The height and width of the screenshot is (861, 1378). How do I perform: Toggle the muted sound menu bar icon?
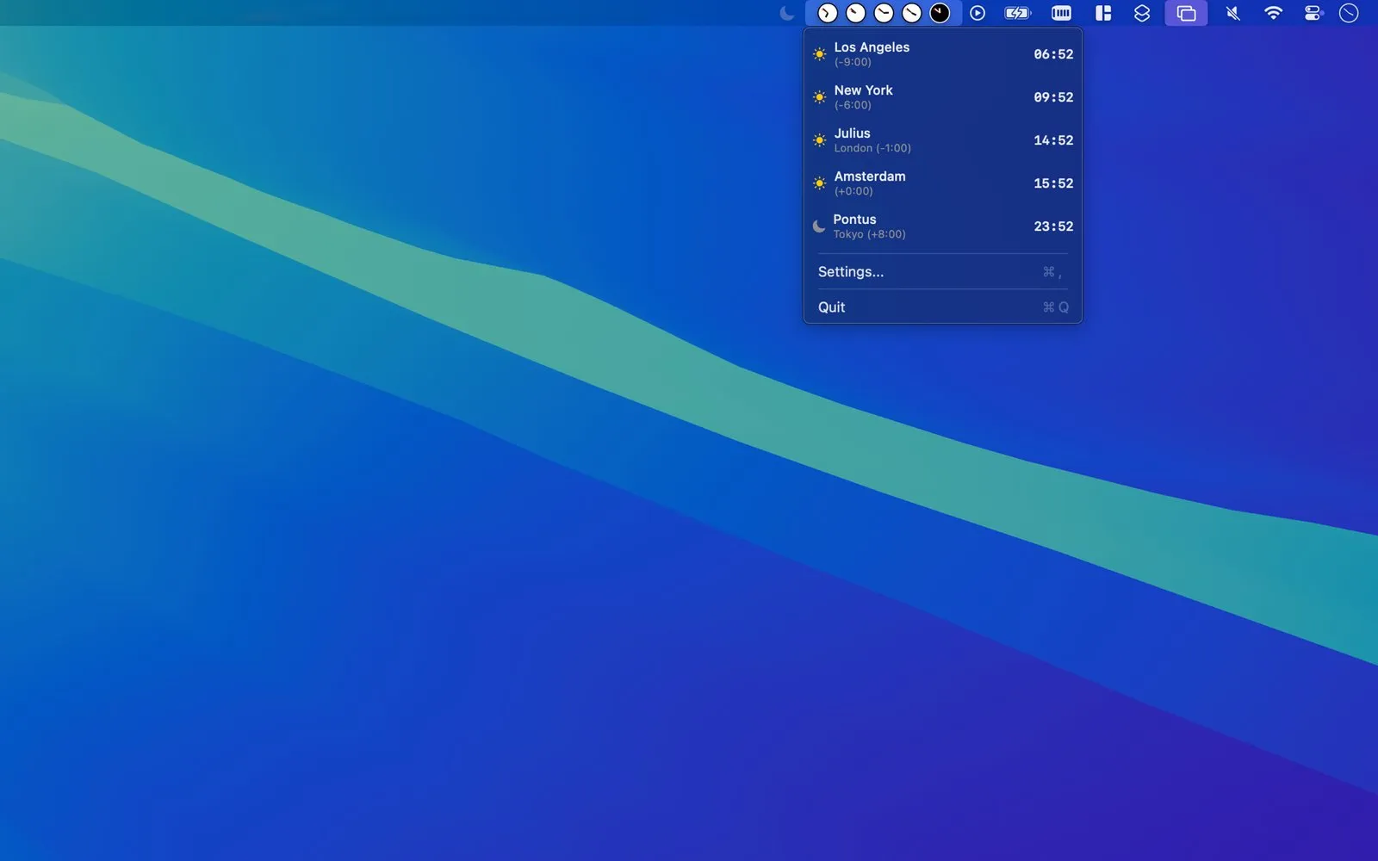(1232, 13)
